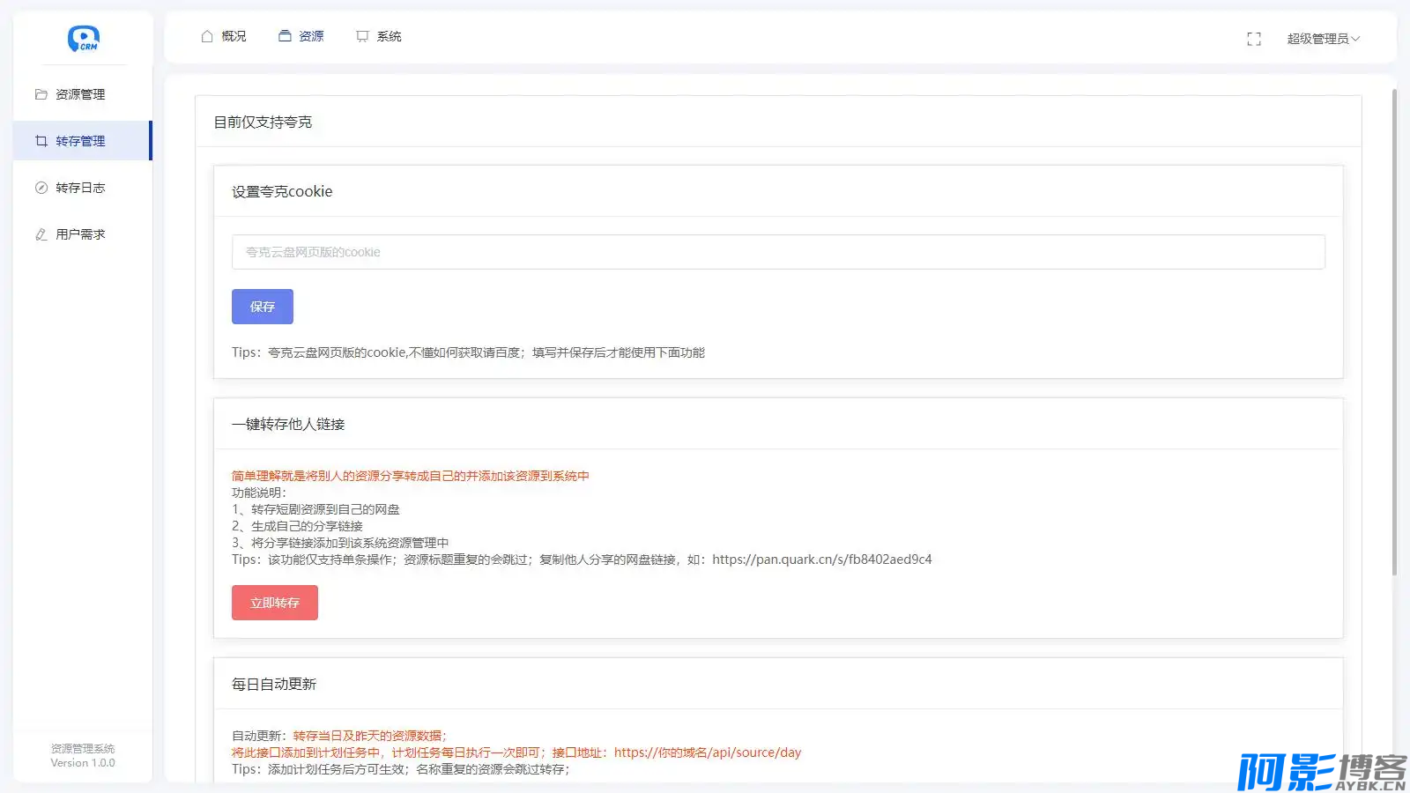Open 用户需求 in the sidebar
This screenshot has width=1410, height=793.
[x=83, y=234]
